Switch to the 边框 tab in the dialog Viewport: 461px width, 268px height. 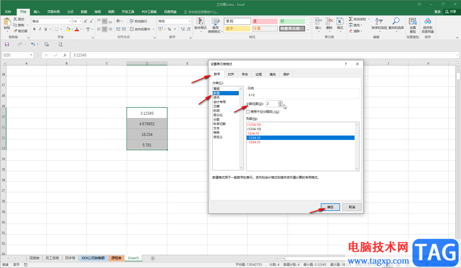[x=259, y=74]
